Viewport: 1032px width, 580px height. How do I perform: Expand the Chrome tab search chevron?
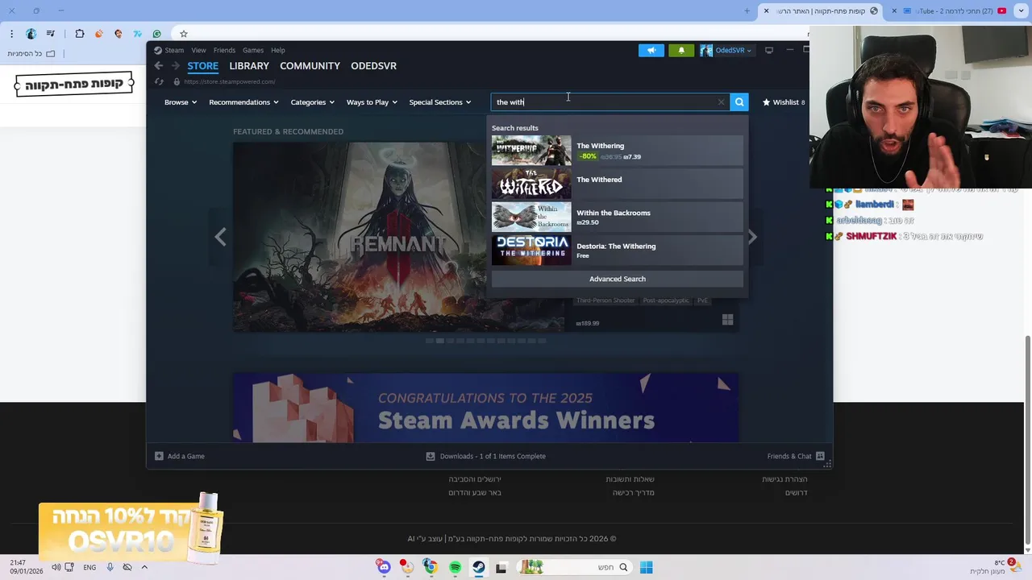pyautogui.click(x=1022, y=11)
